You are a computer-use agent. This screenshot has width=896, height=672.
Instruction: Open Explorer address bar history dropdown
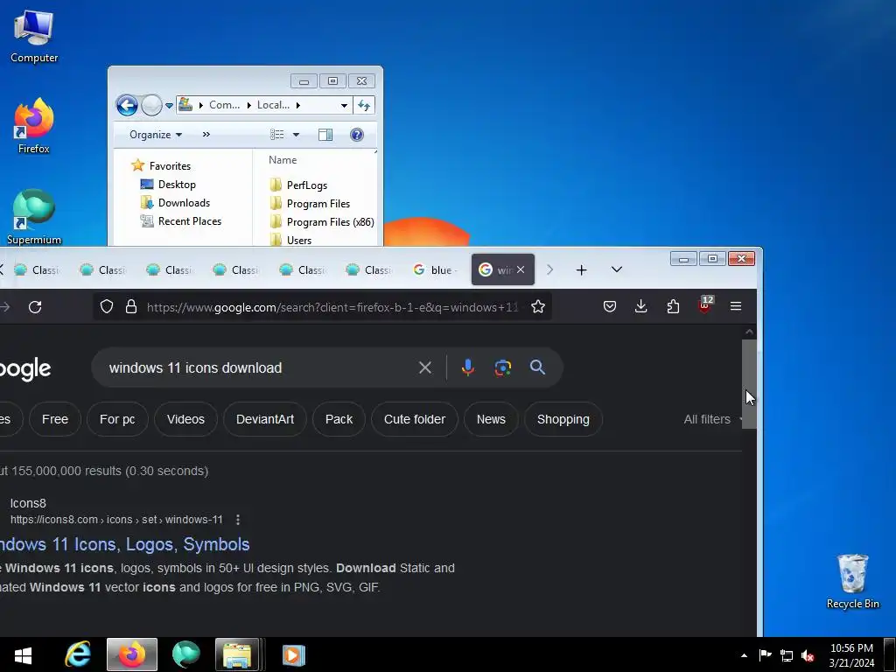coord(344,105)
